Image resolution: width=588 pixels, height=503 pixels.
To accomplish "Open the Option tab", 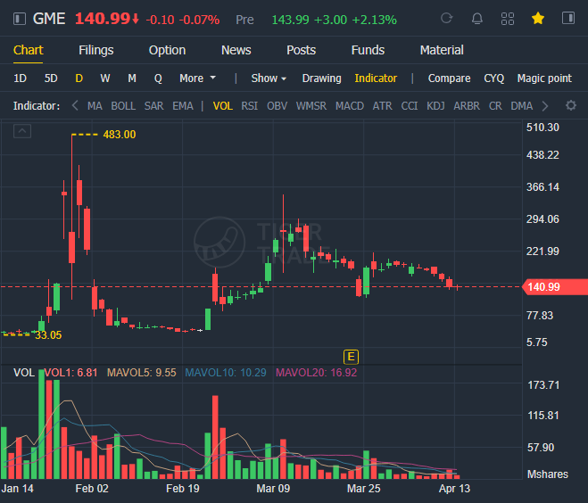I will pyautogui.click(x=167, y=50).
